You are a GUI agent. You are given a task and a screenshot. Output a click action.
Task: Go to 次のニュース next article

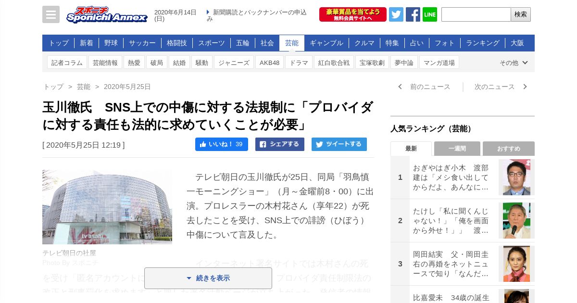(500, 87)
